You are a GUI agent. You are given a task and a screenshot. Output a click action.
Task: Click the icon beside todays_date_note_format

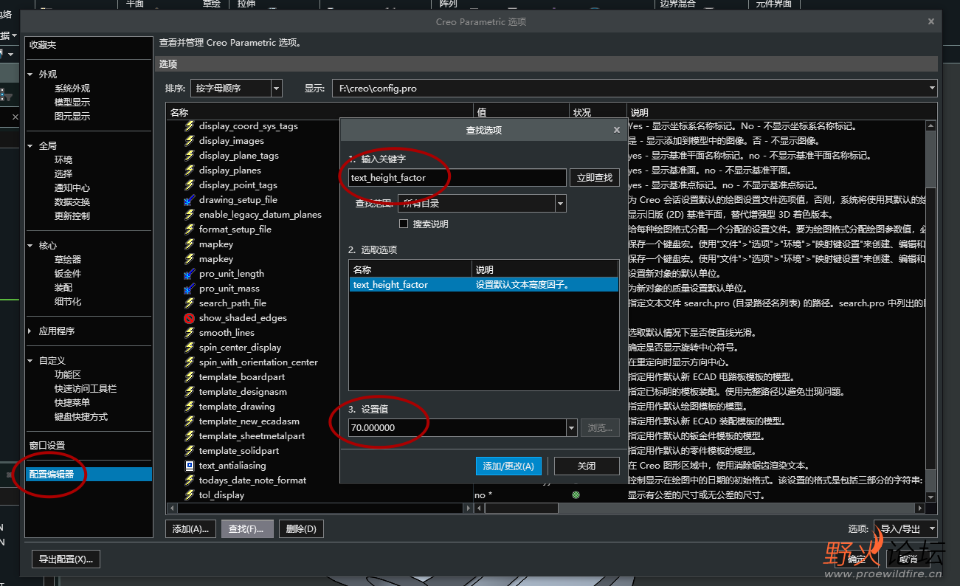point(190,480)
